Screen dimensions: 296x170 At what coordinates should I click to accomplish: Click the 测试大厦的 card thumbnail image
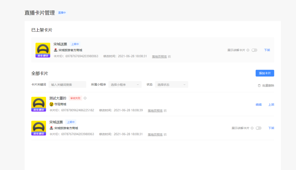click(x=39, y=104)
